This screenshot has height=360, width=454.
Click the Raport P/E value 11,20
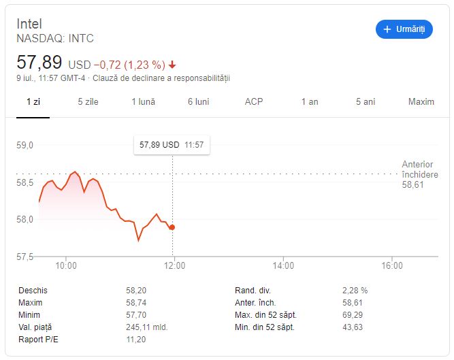click(x=136, y=340)
